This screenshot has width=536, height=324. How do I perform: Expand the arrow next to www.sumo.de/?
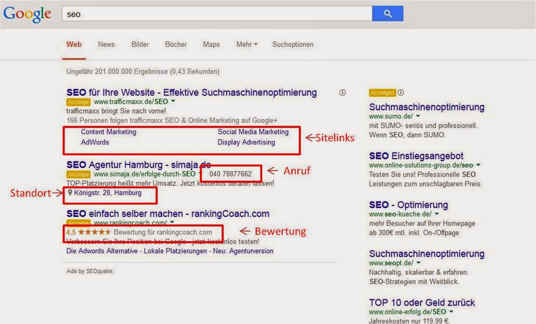(x=418, y=116)
